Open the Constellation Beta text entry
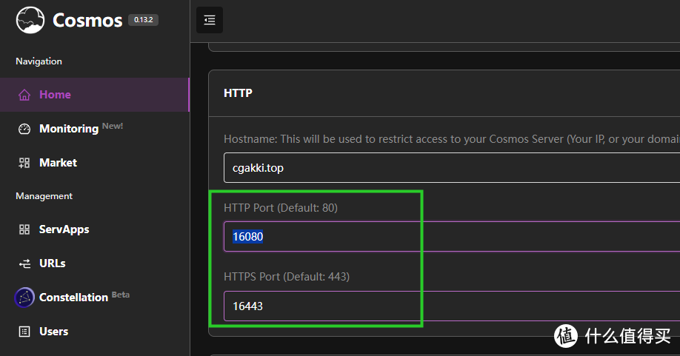 [84, 297]
